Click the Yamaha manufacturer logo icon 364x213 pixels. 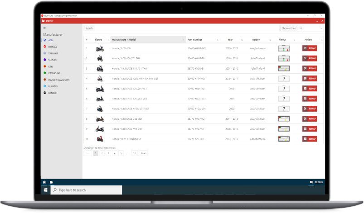pos(44,53)
